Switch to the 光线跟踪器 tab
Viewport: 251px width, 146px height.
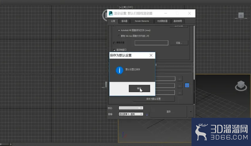pyautogui.click(x=162, y=21)
